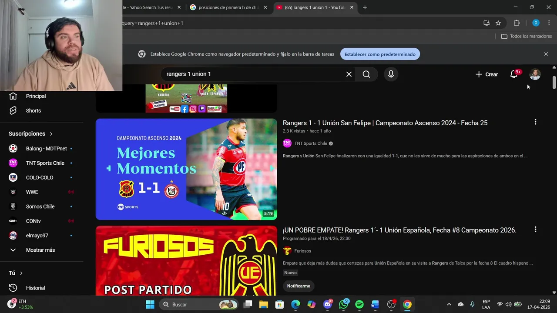
Task: Open Microsoft Store from the taskbar
Action: [279, 304]
